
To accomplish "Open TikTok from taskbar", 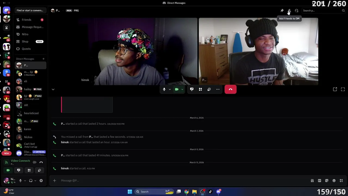I will click(x=210, y=192).
